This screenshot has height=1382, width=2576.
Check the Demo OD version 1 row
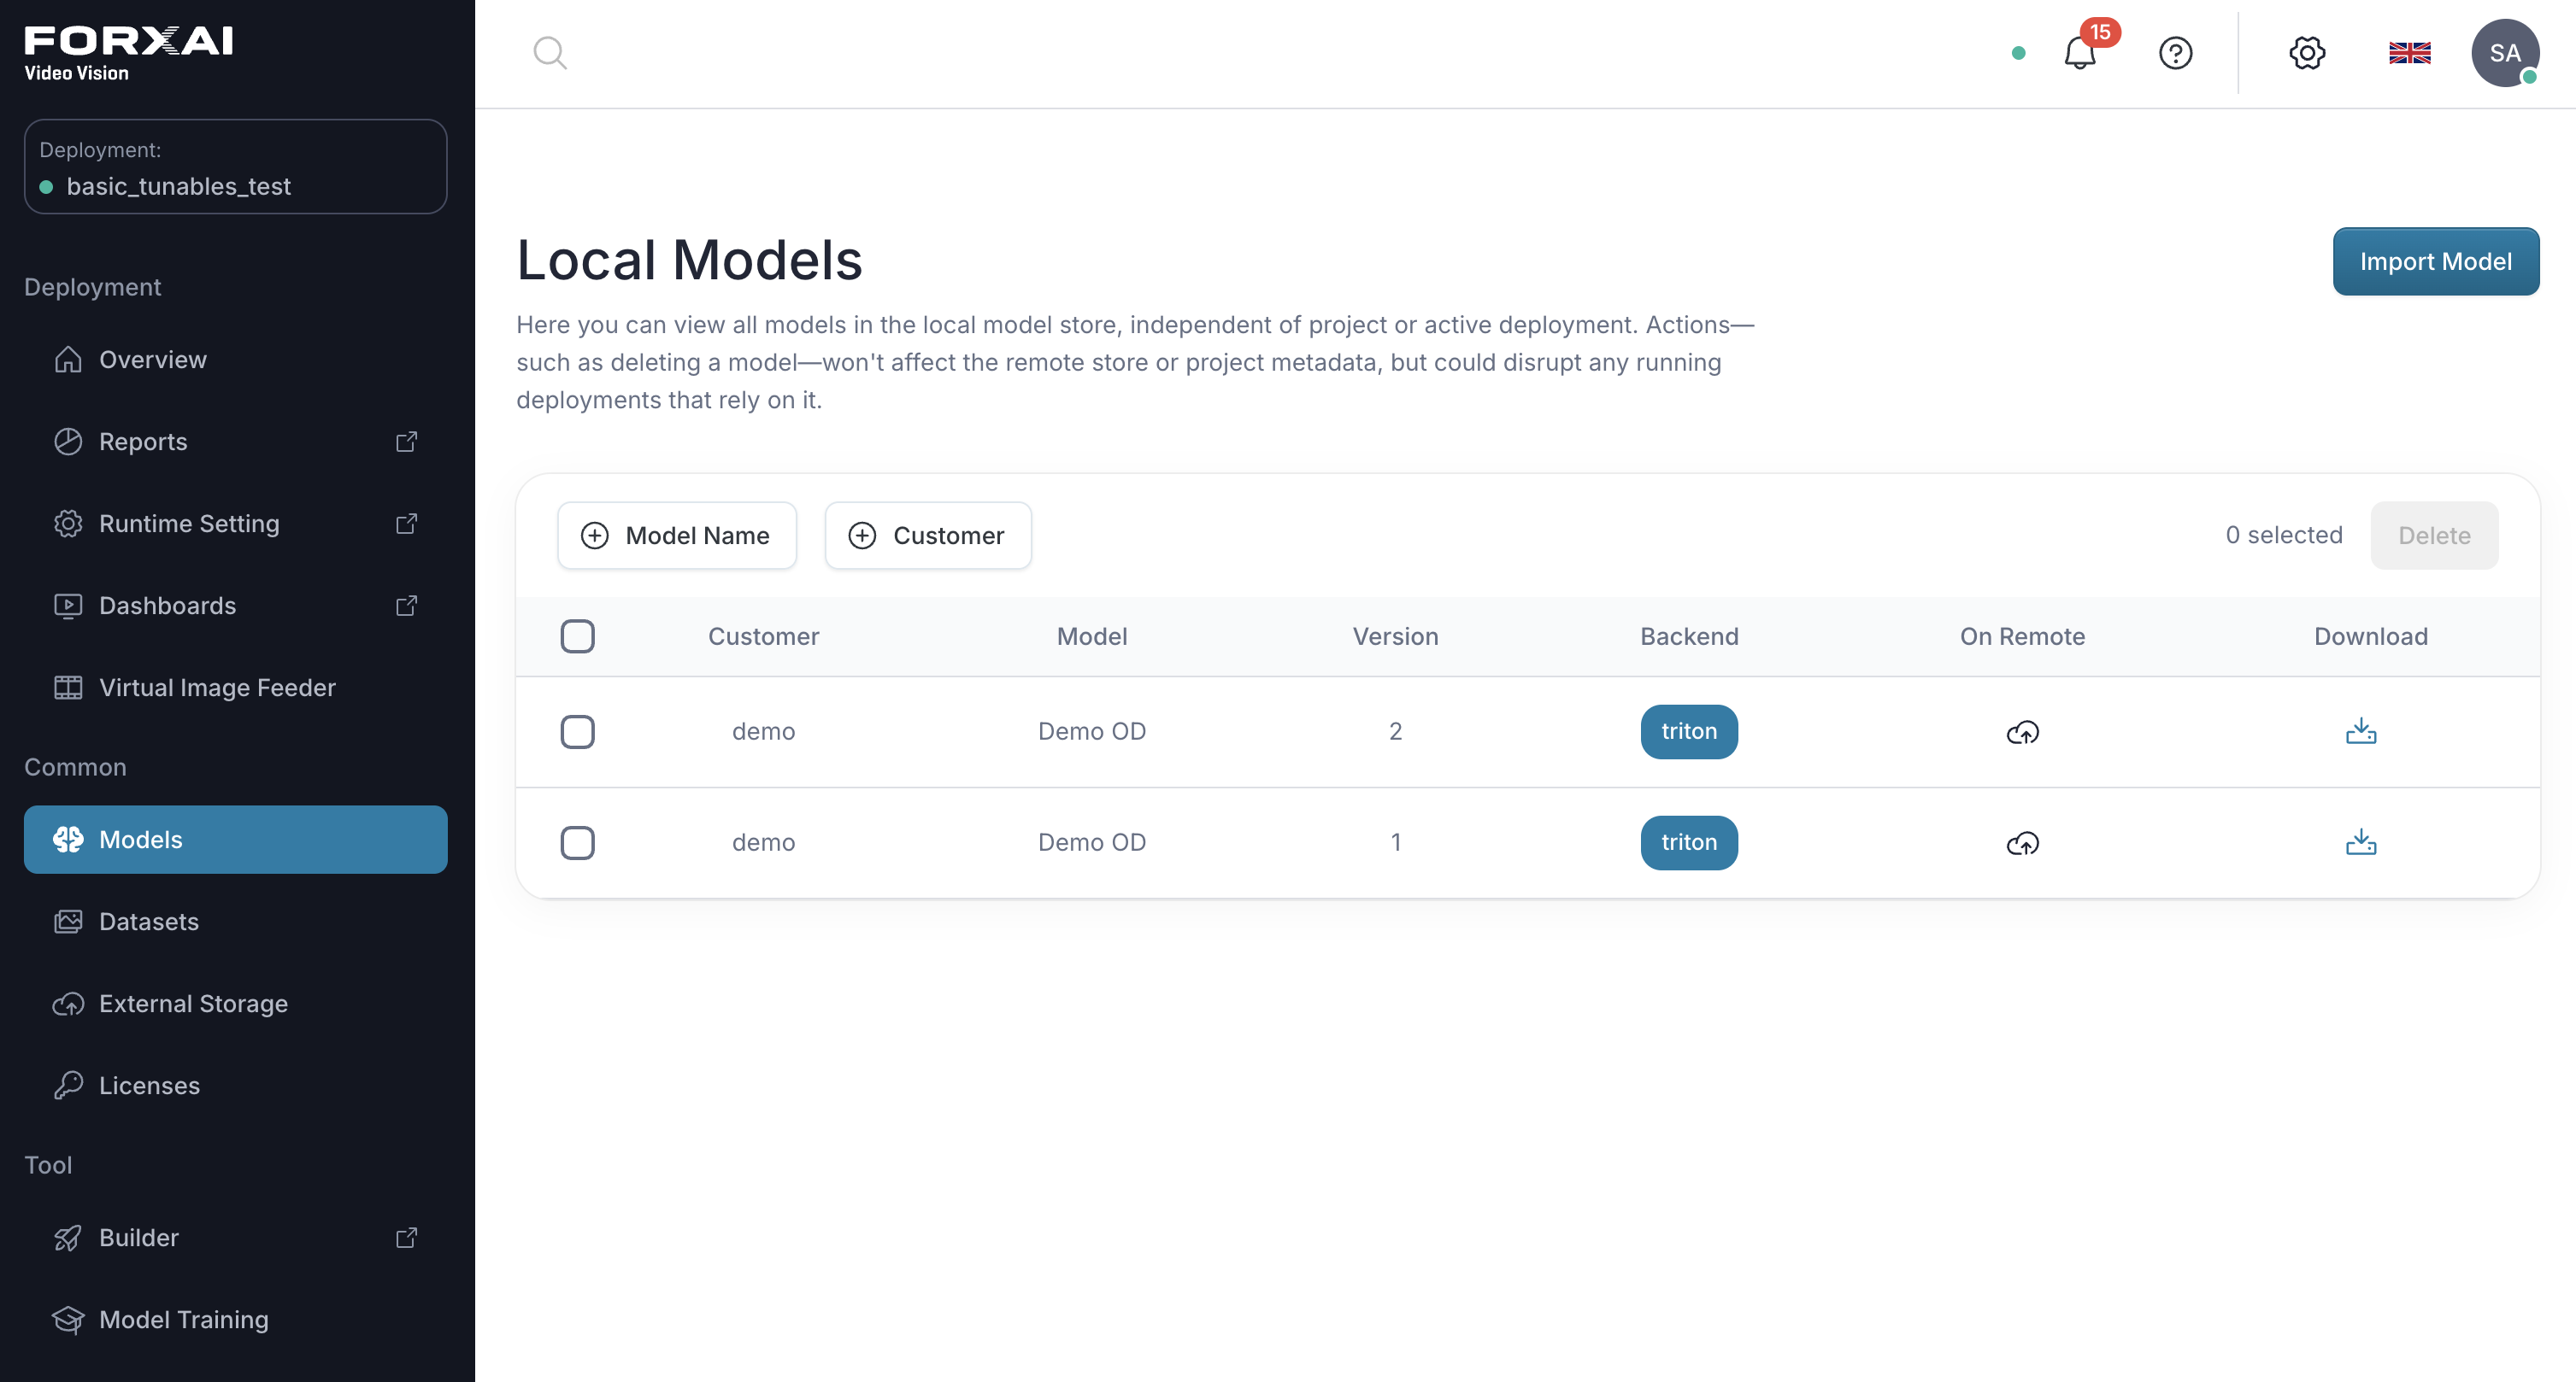[x=577, y=842]
